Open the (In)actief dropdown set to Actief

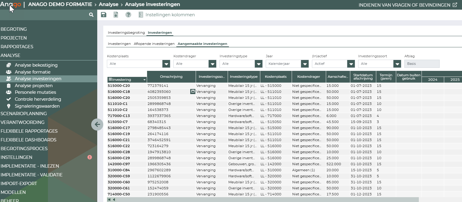[x=351, y=64]
